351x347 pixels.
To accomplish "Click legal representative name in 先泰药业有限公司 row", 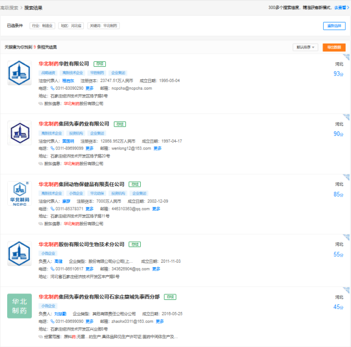I will 68,141.
